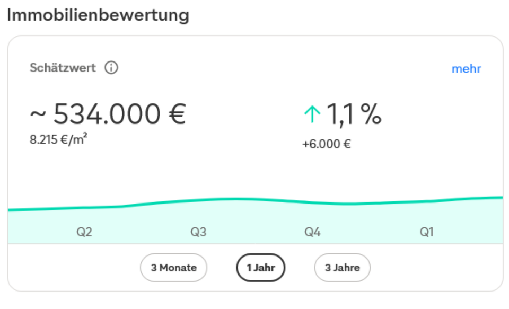Open the 'mehr' link
This screenshot has height=309, width=509.
coord(466,69)
